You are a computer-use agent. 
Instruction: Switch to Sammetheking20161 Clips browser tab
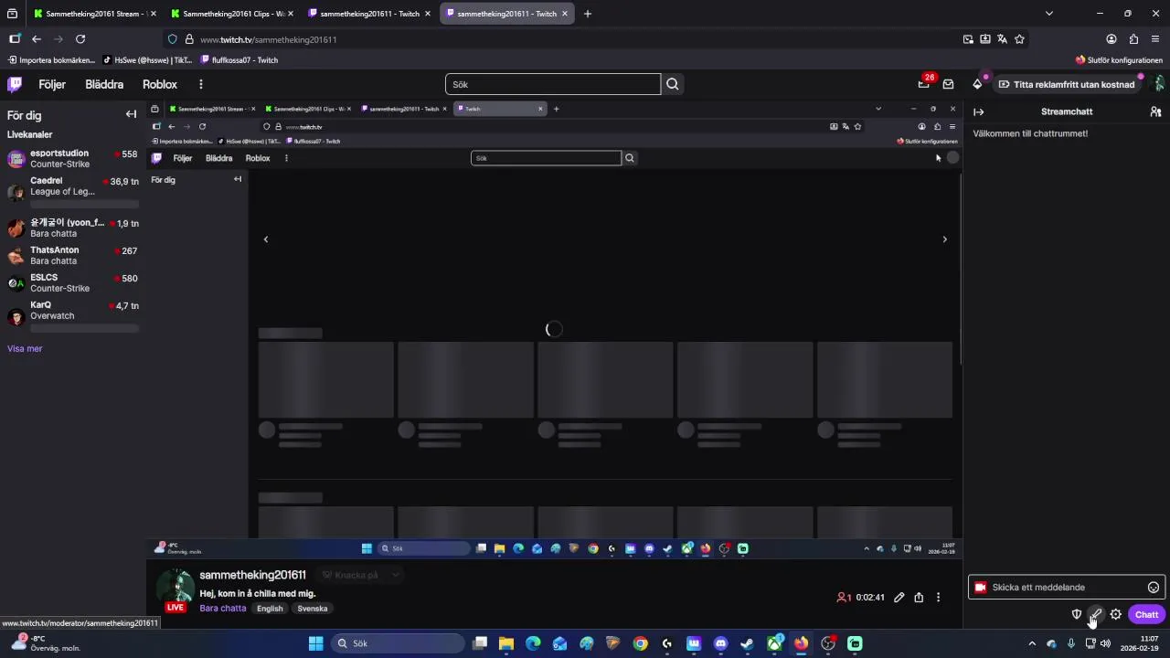click(232, 14)
